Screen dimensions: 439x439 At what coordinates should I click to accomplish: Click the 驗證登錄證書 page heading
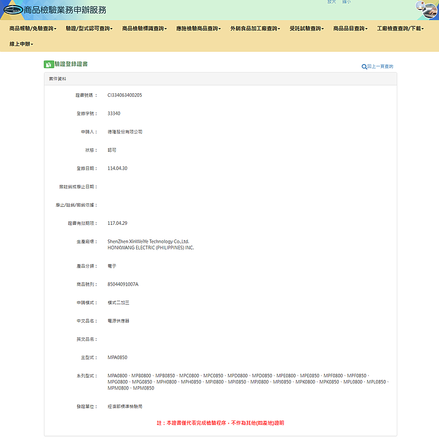click(71, 64)
